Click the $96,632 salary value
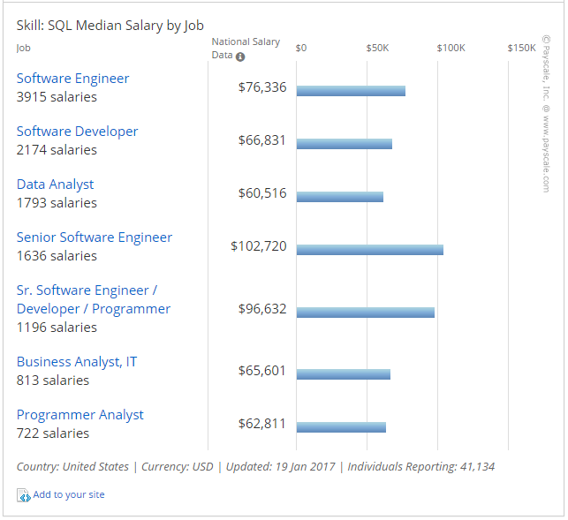 pyautogui.click(x=262, y=309)
